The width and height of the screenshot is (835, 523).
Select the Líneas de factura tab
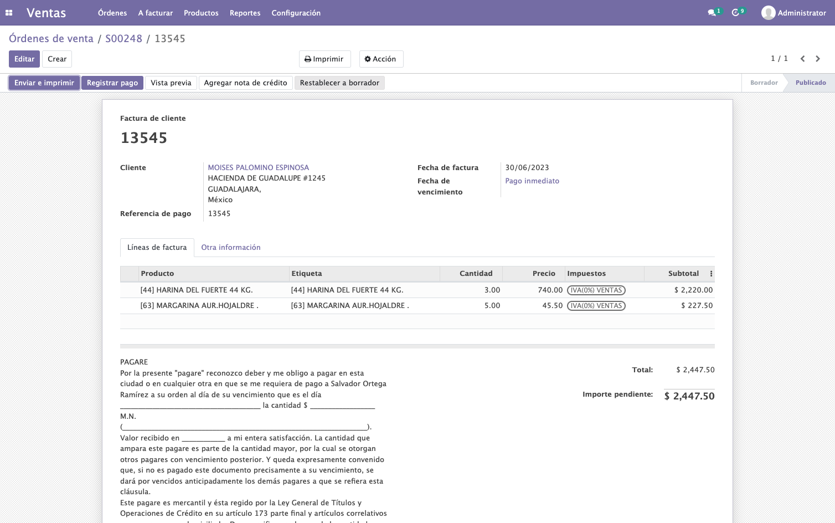pos(157,248)
